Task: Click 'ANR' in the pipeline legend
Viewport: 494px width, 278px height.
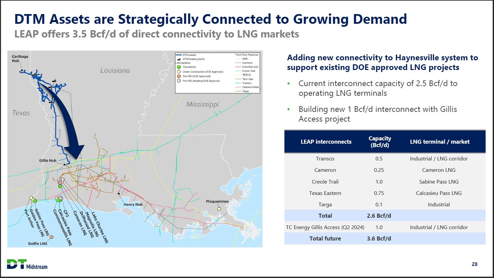Action: (x=245, y=59)
